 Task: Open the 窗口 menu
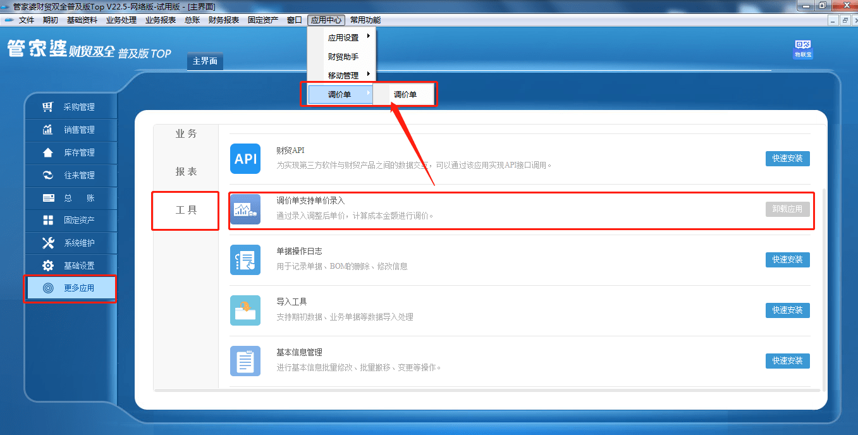[x=295, y=20]
